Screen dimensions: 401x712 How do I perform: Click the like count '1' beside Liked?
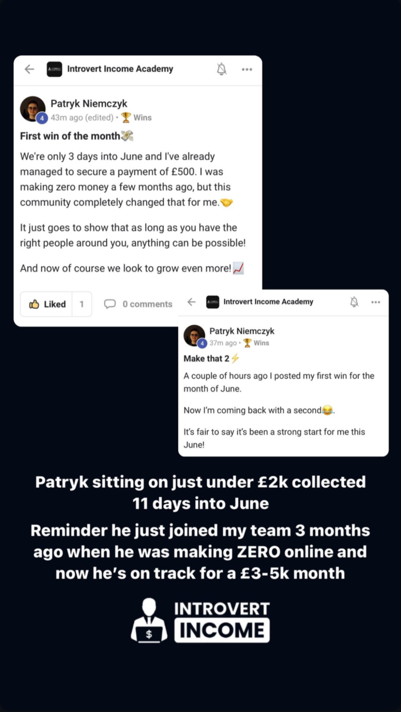[81, 304]
